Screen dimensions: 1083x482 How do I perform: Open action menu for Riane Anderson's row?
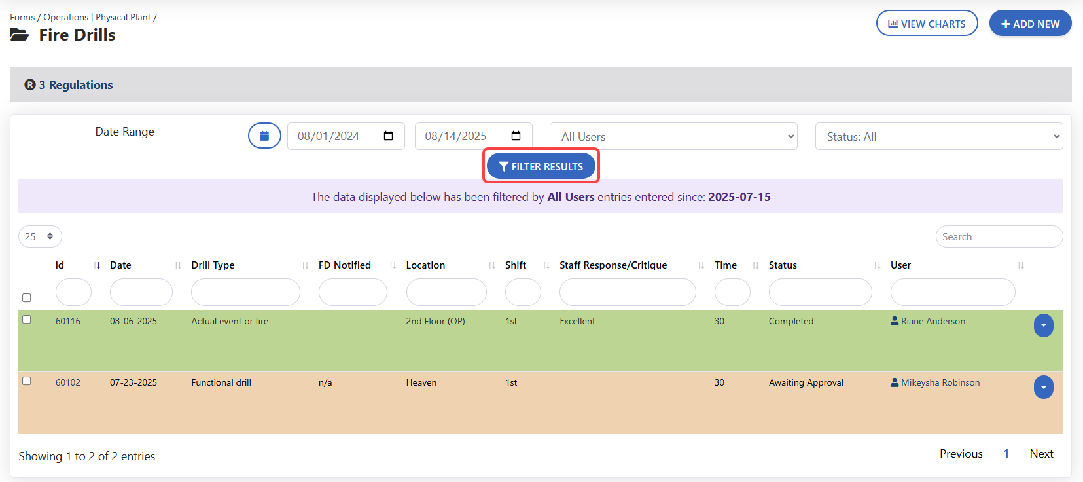pos(1043,325)
